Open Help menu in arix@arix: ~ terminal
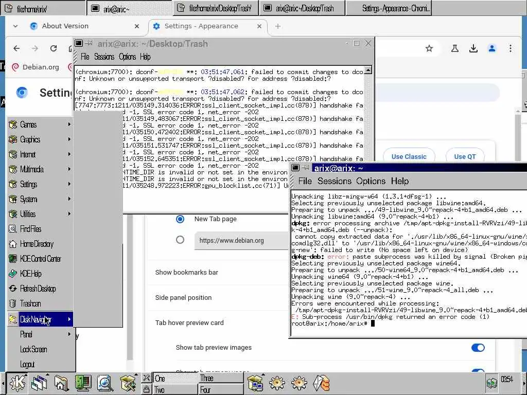527x395 pixels. click(x=399, y=181)
